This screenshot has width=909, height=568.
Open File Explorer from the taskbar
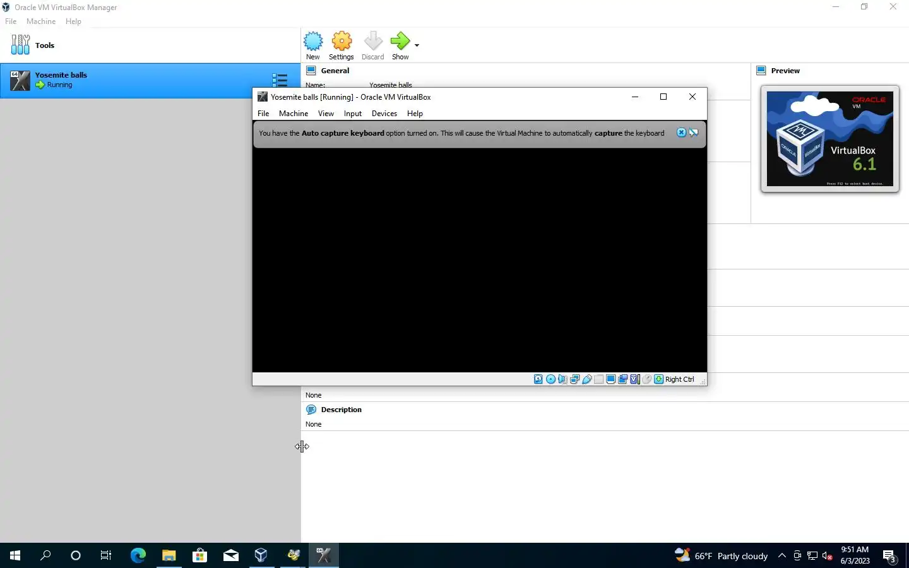click(x=169, y=555)
